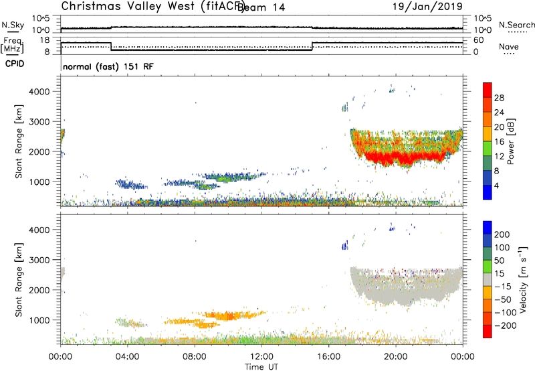Image resolution: width=535 pixels, height=371 pixels.
Task: Click the blue bottom segment of the power color bar
Action: click(x=488, y=192)
